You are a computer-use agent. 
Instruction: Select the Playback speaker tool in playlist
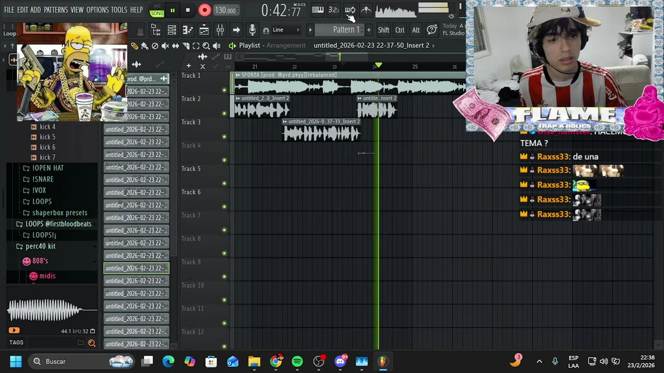[x=216, y=46]
